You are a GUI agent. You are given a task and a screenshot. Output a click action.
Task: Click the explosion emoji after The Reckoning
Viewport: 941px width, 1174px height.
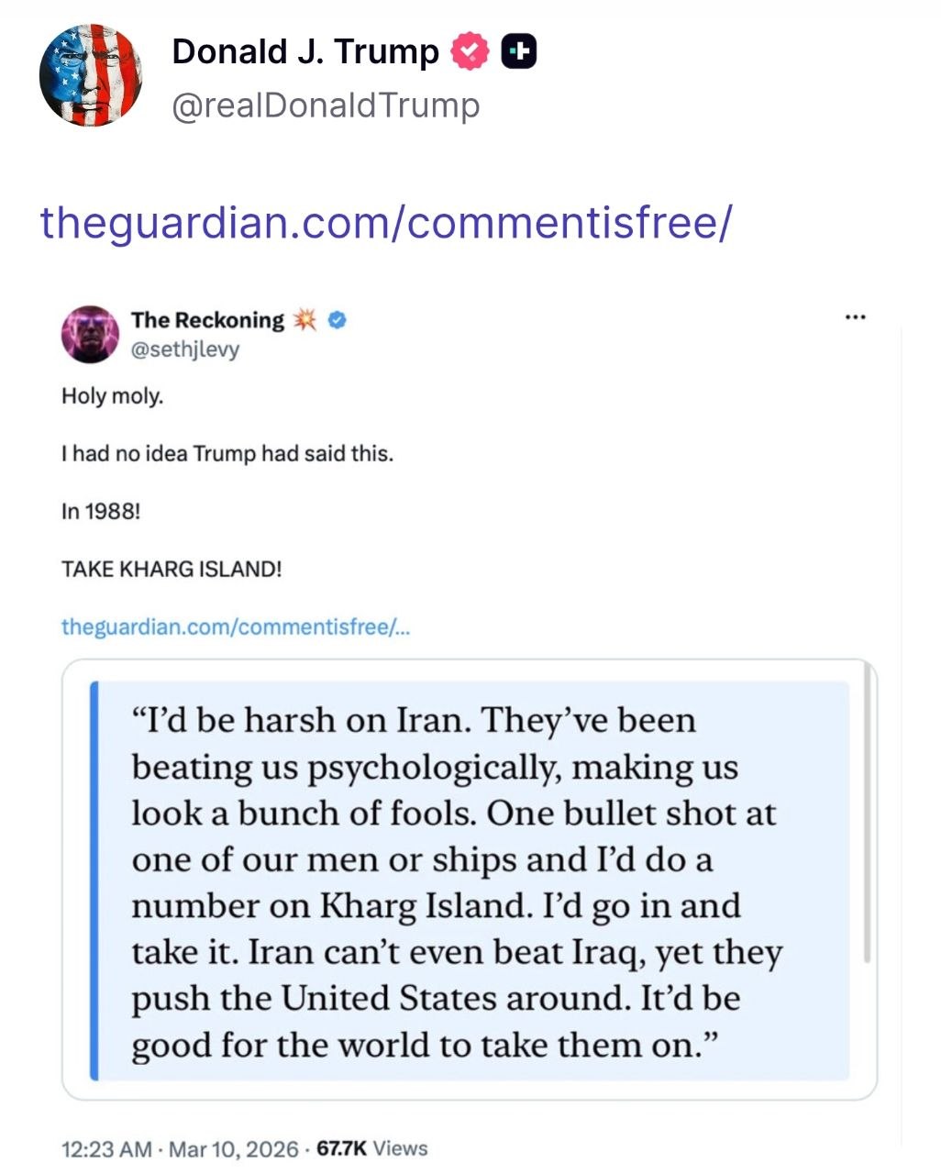(304, 320)
